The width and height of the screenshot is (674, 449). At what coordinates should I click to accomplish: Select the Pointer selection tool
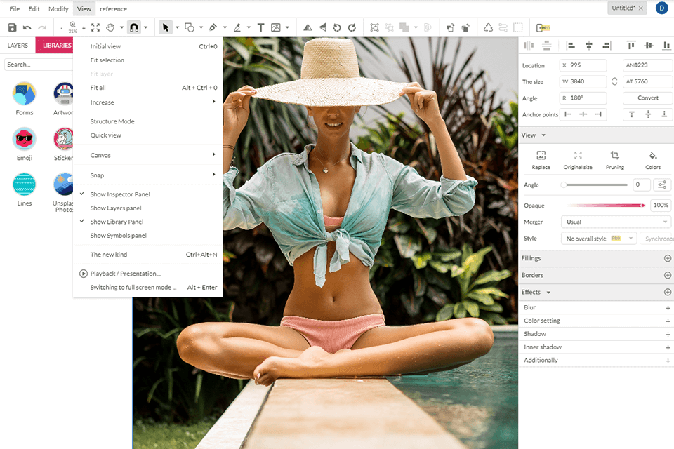[x=166, y=27]
